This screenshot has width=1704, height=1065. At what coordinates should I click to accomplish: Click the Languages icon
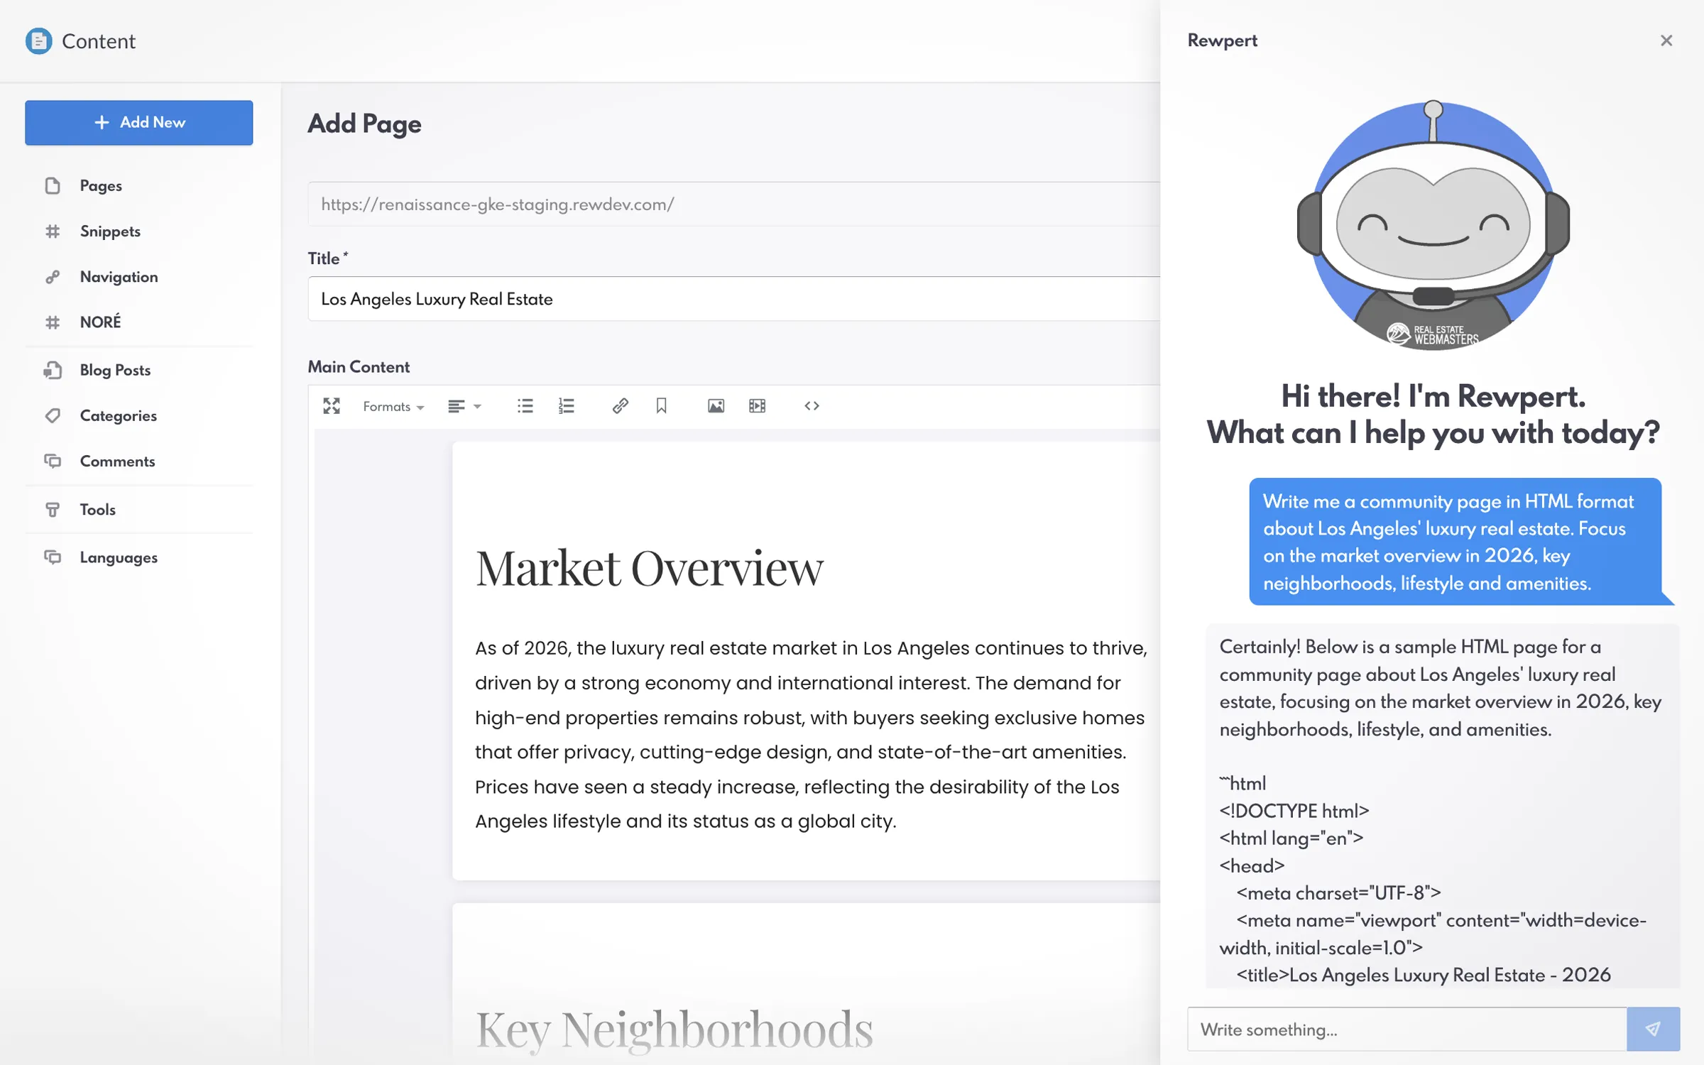pyautogui.click(x=53, y=557)
